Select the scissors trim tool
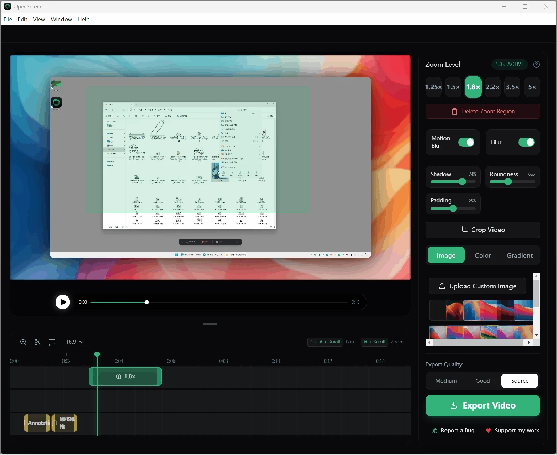 37,342
